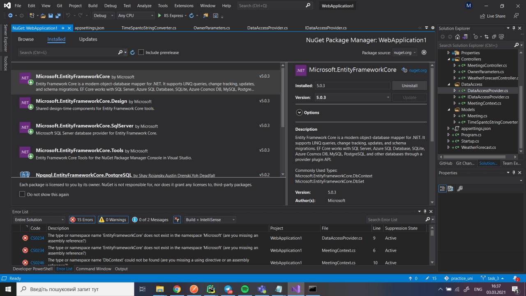Click the Solution Explorer Home icon

[x=457, y=37]
